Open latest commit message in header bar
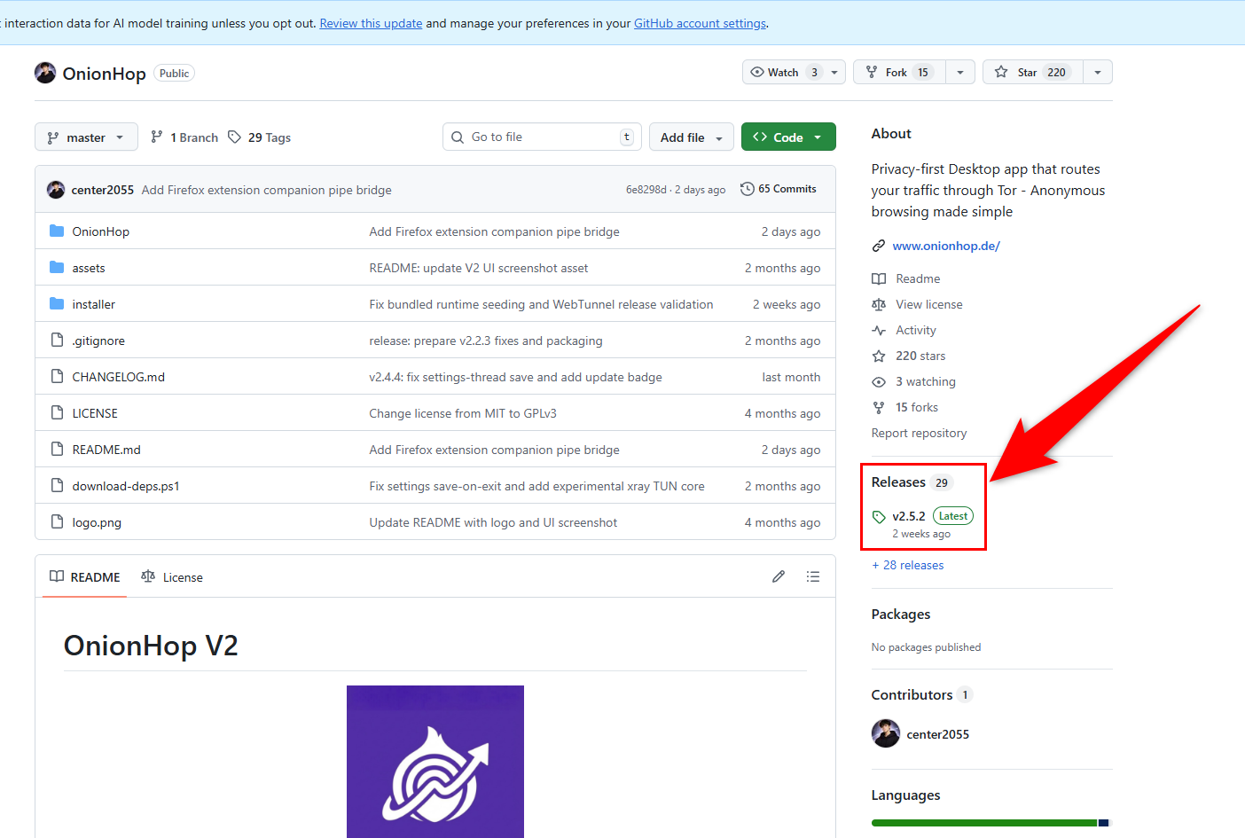The height and width of the screenshot is (838, 1245). [x=266, y=190]
